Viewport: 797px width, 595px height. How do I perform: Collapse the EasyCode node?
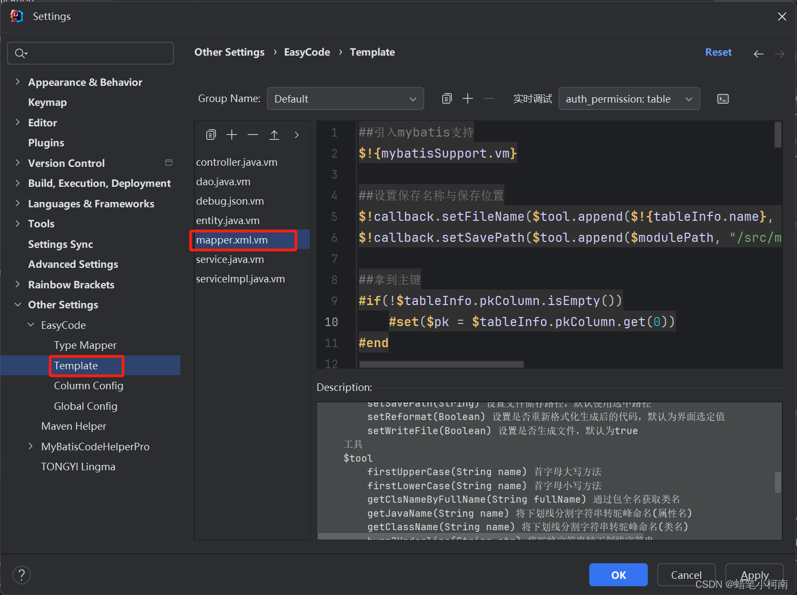point(31,324)
